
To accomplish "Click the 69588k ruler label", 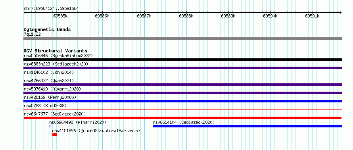I will click(186, 16).
